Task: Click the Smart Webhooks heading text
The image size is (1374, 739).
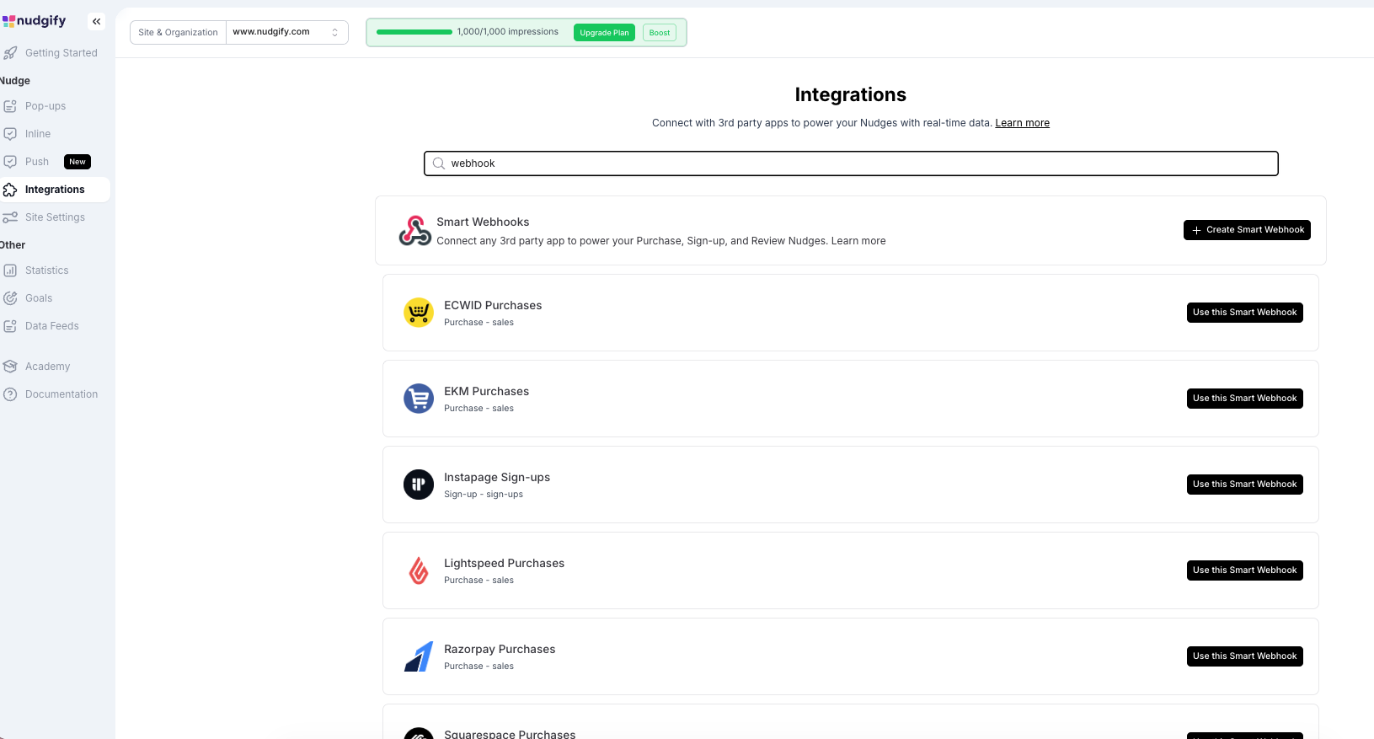Action: coord(483,222)
